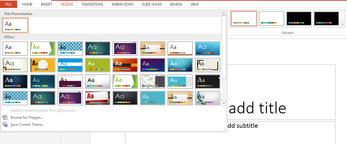Image resolution: width=347 pixels, height=144 pixels.
Task: Click Save Current Theme... option
Action: pos(28,125)
